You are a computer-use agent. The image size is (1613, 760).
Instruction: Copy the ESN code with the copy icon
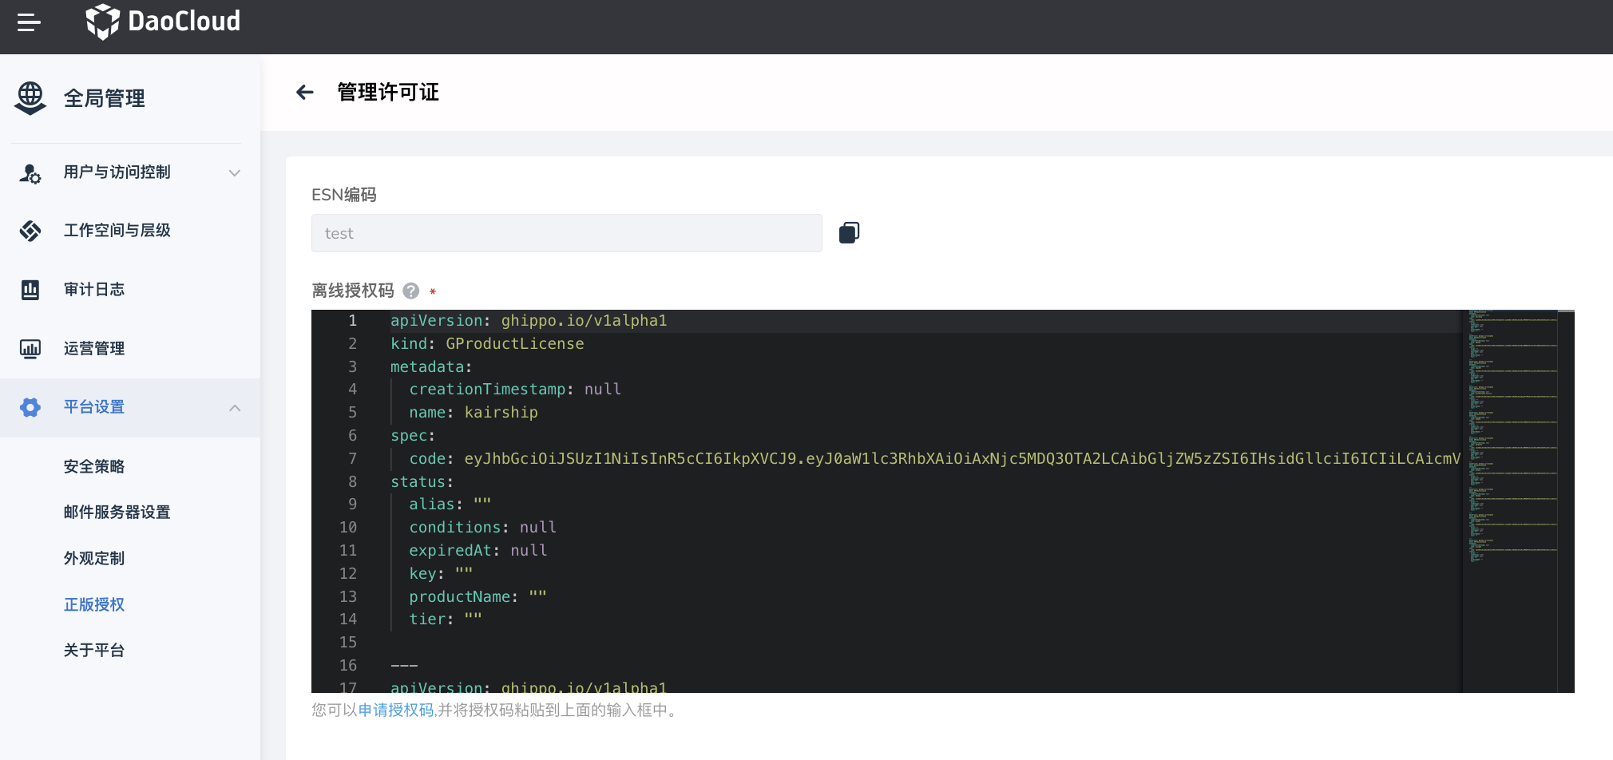pos(849,233)
